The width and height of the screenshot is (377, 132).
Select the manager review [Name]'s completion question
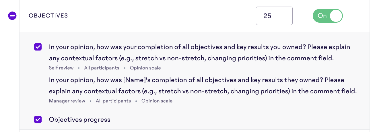point(203,86)
